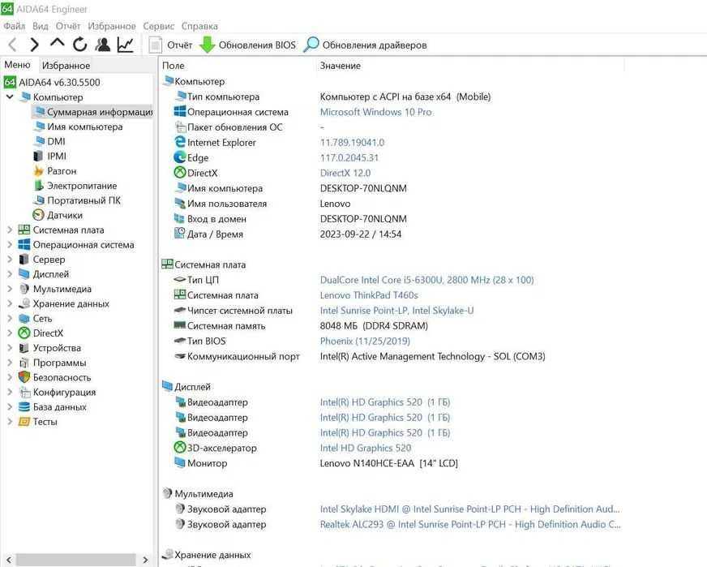The width and height of the screenshot is (707, 567).
Task: Expand the DirectX tree node
Action: point(10,333)
